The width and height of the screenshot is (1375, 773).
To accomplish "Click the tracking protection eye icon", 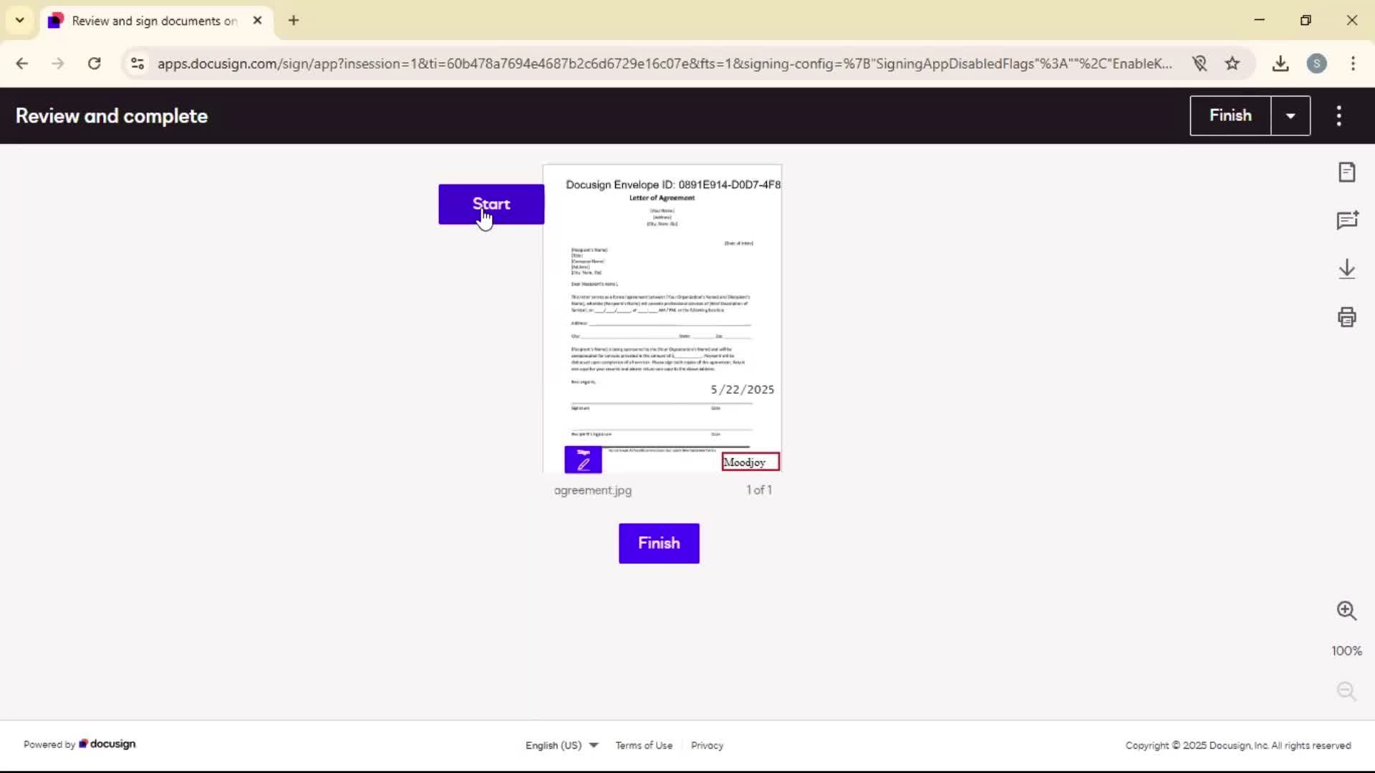I will click(1200, 64).
